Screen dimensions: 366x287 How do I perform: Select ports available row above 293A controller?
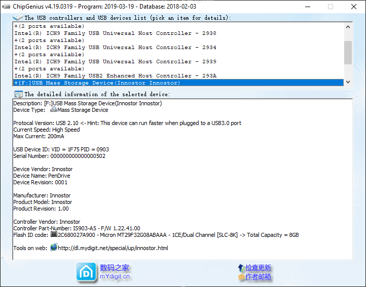[x=178, y=69]
